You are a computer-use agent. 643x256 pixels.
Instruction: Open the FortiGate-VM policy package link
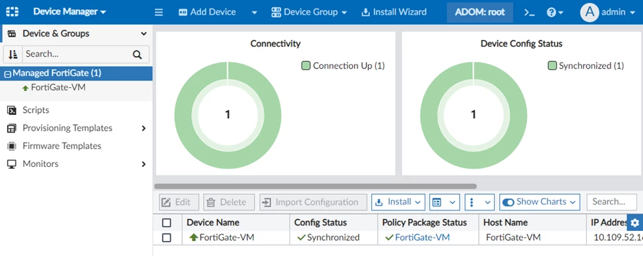pyautogui.click(x=422, y=237)
